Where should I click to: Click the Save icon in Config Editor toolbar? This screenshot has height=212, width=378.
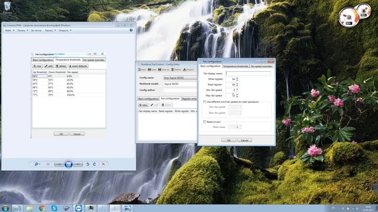152,69
